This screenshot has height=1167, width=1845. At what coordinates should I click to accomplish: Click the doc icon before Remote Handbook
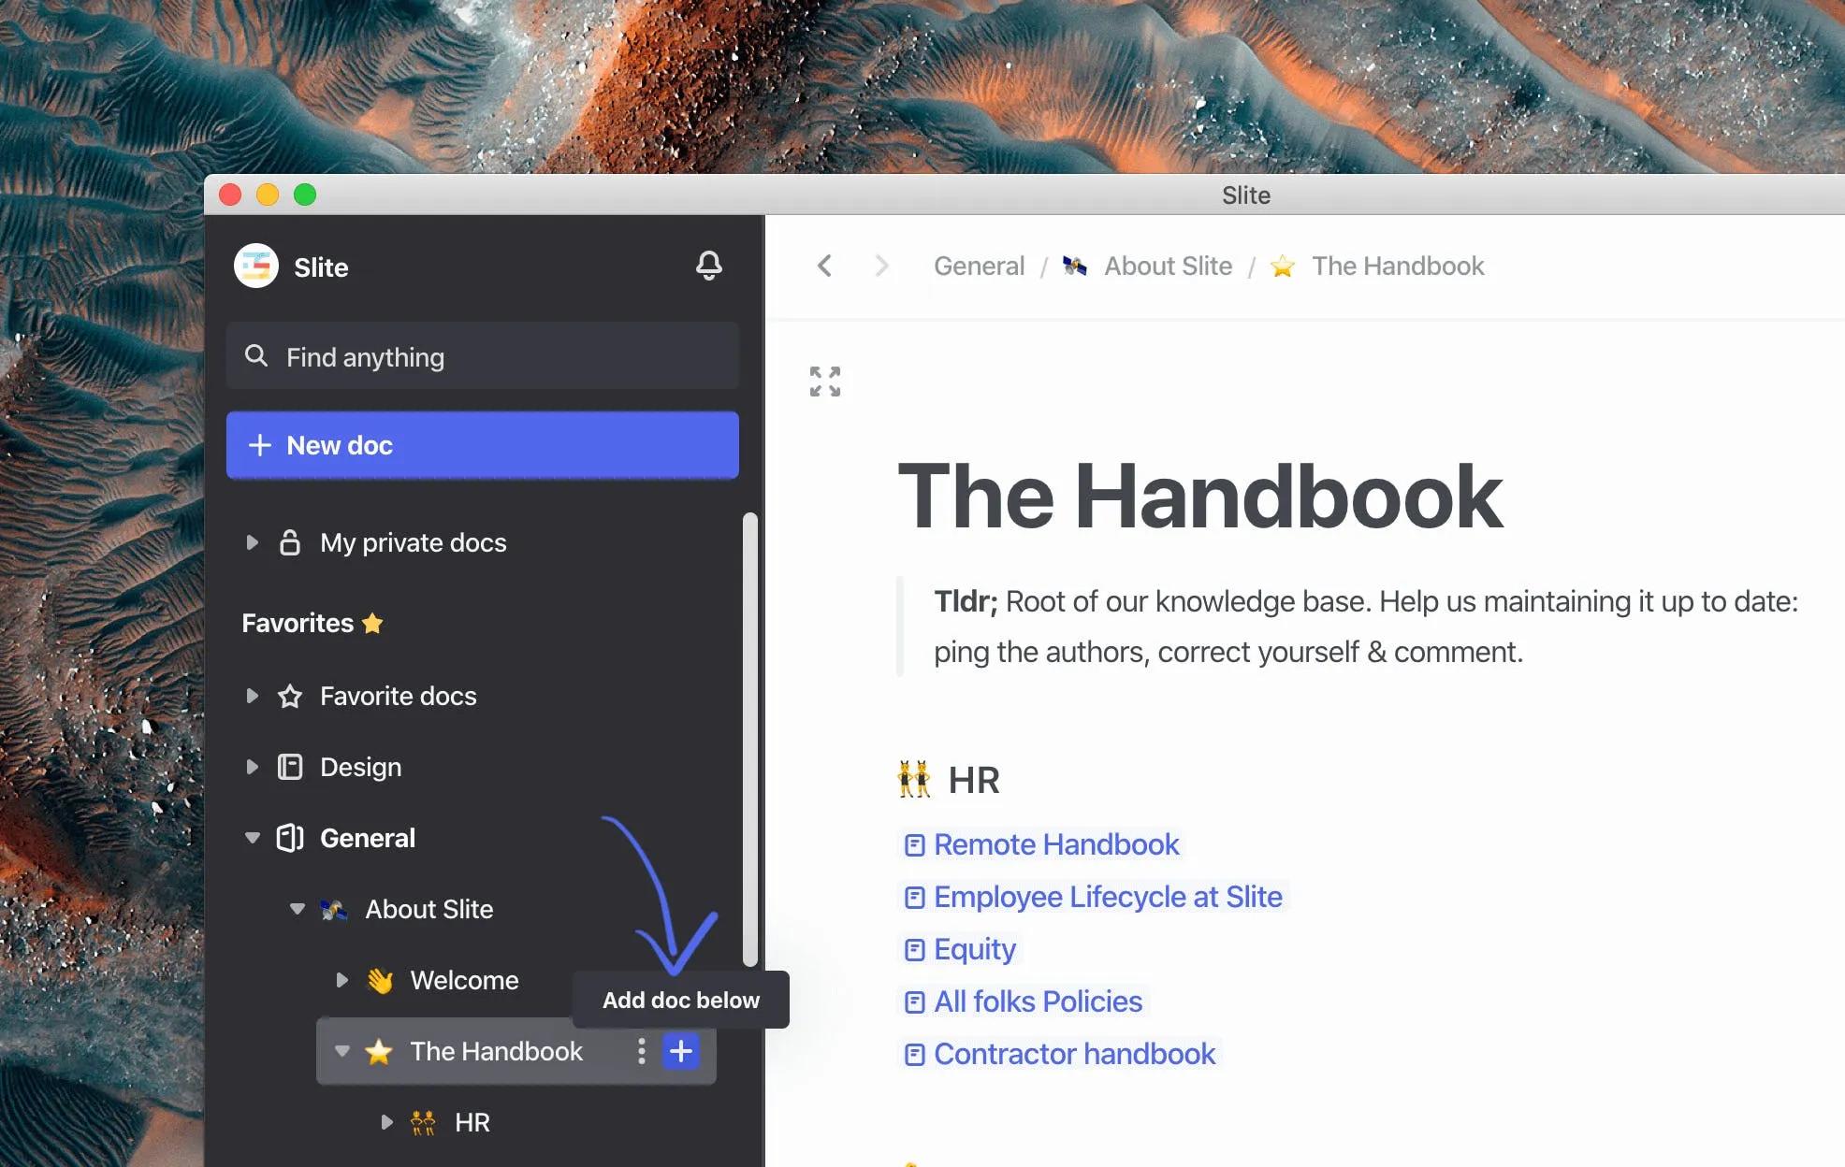[x=915, y=845]
